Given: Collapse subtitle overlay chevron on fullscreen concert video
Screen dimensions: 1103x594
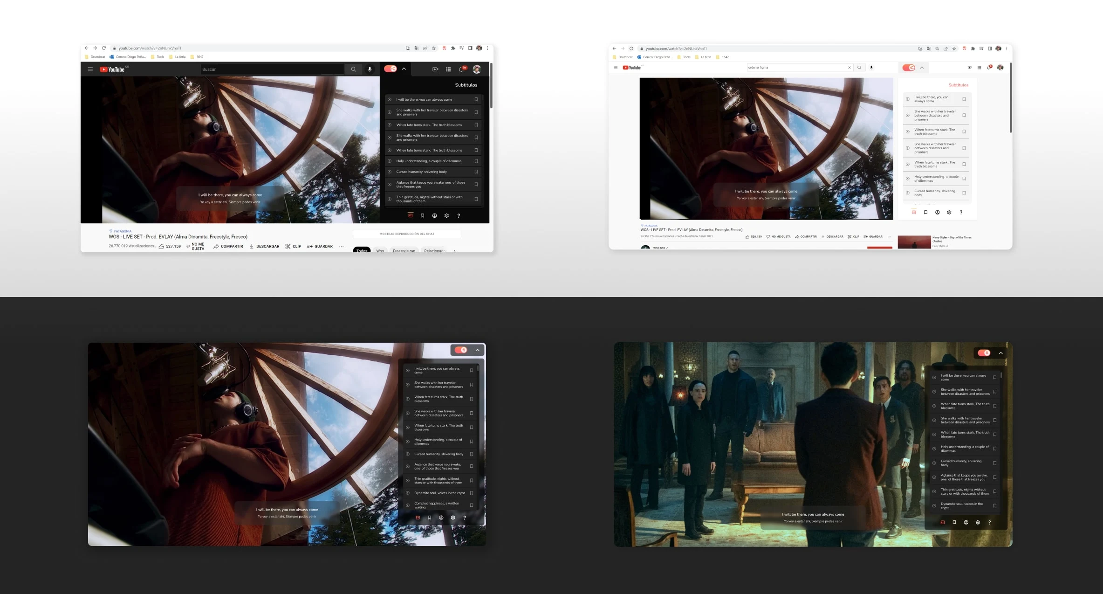Looking at the screenshot, I should 477,350.
